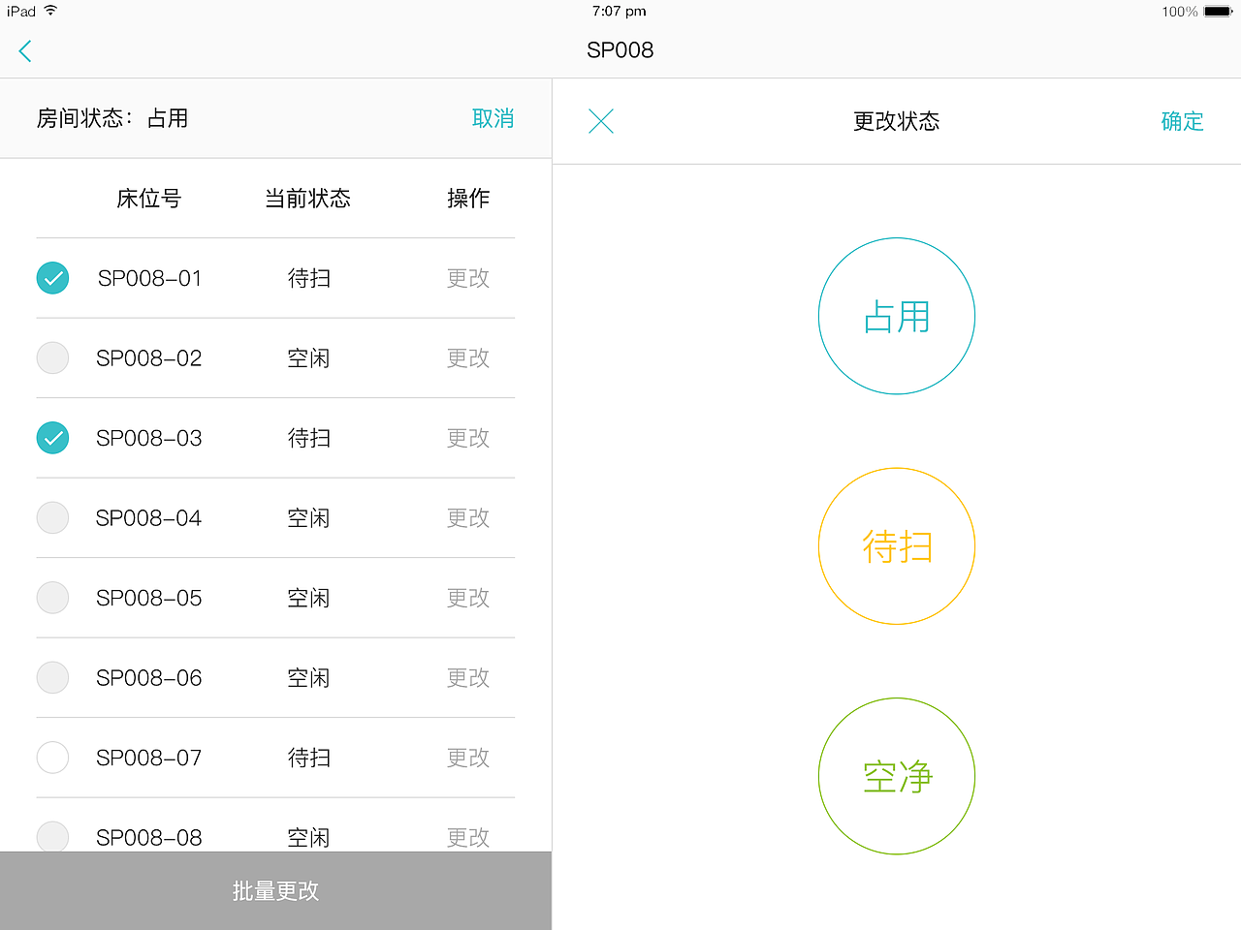
Task: Click the Wi-Fi icon in the status bar
Action: [x=46, y=11]
